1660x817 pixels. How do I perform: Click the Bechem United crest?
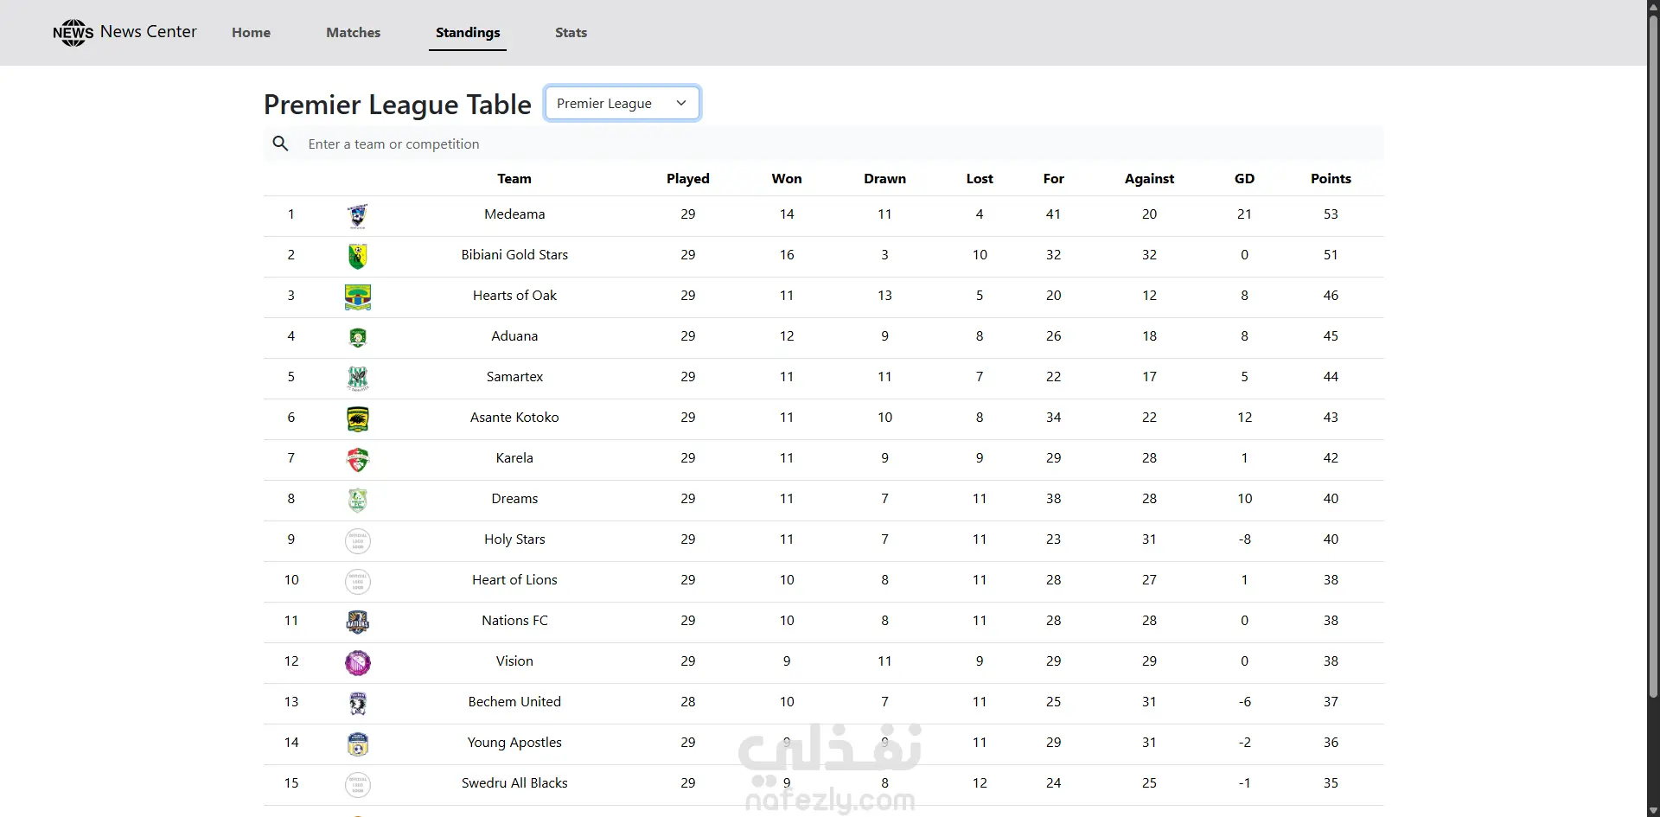(x=358, y=703)
